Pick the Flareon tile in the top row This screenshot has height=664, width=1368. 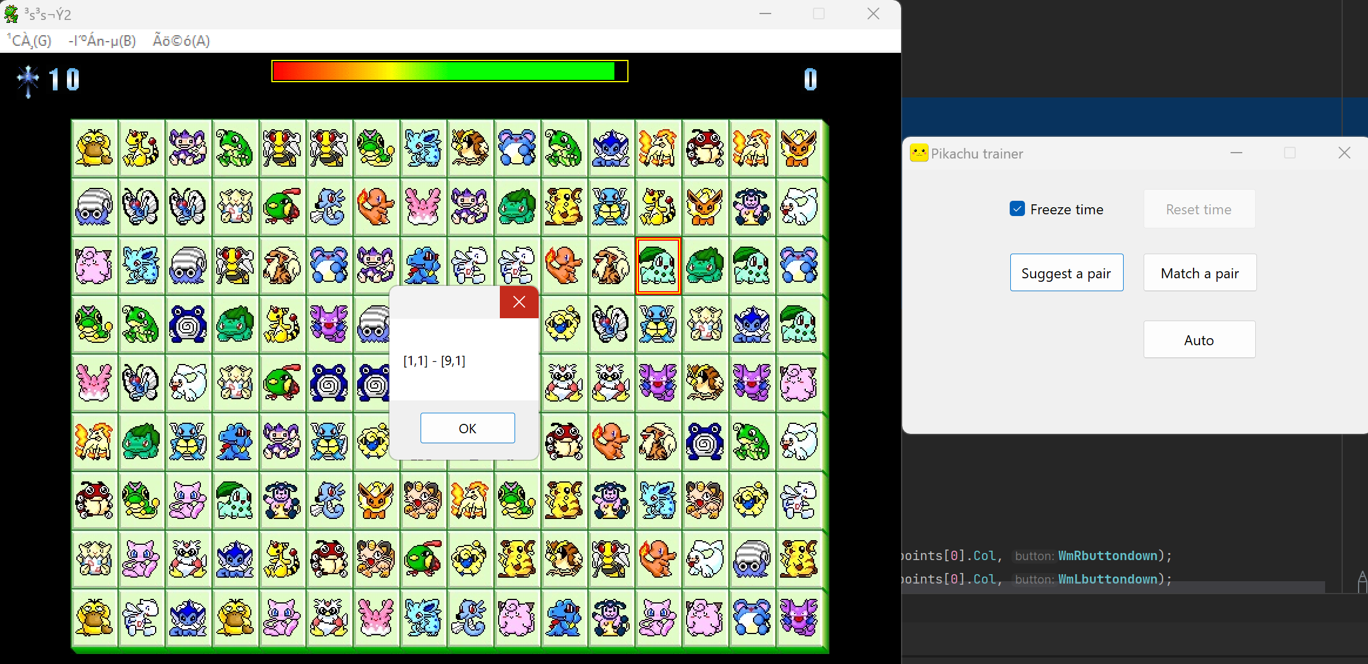(799, 148)
